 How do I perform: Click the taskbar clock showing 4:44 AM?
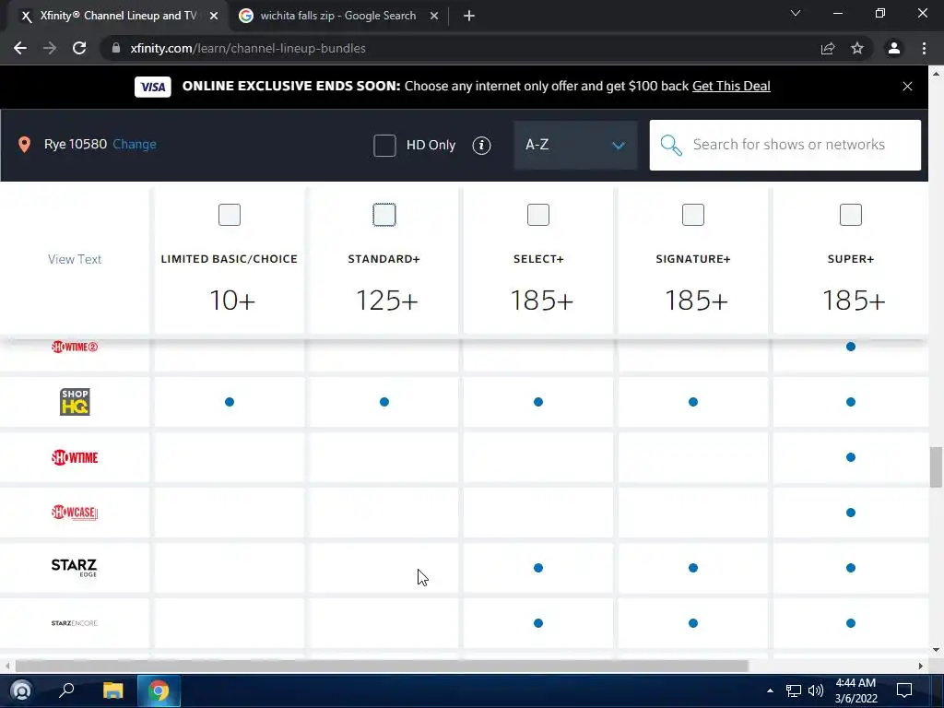pos(855,690)
